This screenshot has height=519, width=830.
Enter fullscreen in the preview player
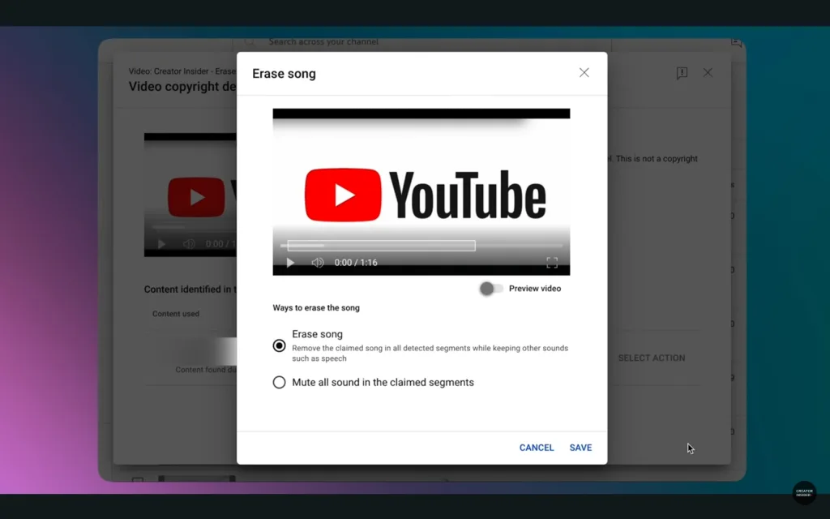pyautogui.click(x=552, y=263)
